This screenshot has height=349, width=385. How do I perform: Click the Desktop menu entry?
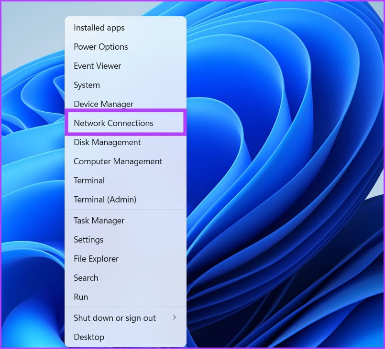[x=125, y=337]
